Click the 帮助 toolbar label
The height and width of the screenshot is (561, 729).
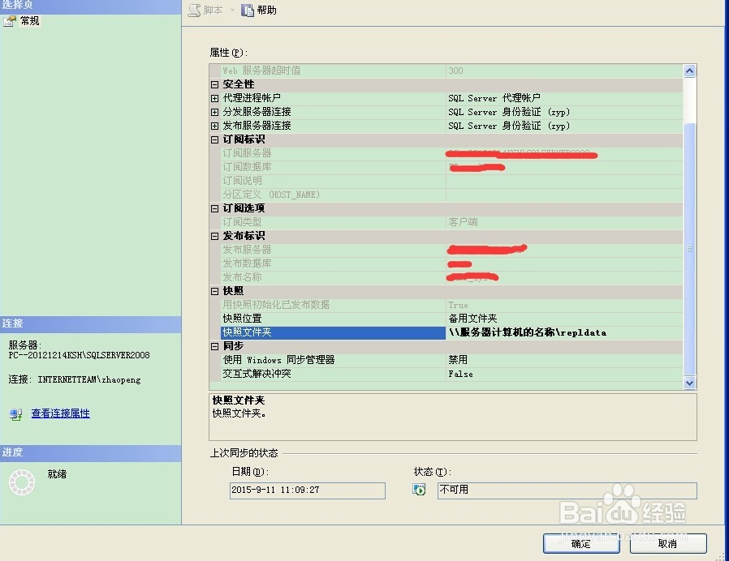tap(267, 11)
